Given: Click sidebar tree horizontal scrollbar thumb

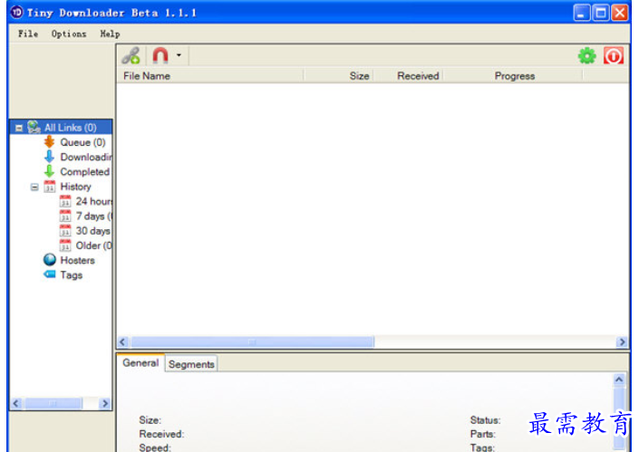Looking at the screenshot, I should pyautogui.click(x=53, y=404).
